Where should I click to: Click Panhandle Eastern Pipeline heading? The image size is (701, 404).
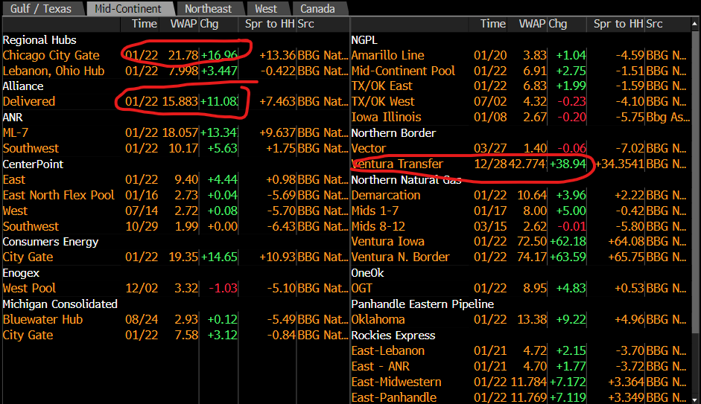[422, 304]
